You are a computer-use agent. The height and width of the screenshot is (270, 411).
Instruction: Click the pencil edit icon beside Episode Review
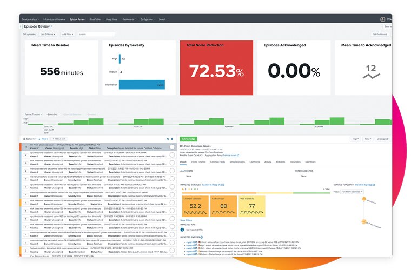pos(52,26)
